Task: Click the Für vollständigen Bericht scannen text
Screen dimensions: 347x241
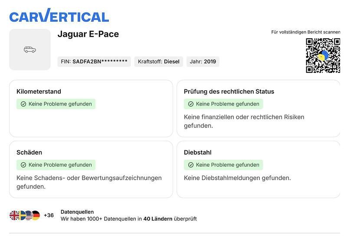Action: pos(305,32)
